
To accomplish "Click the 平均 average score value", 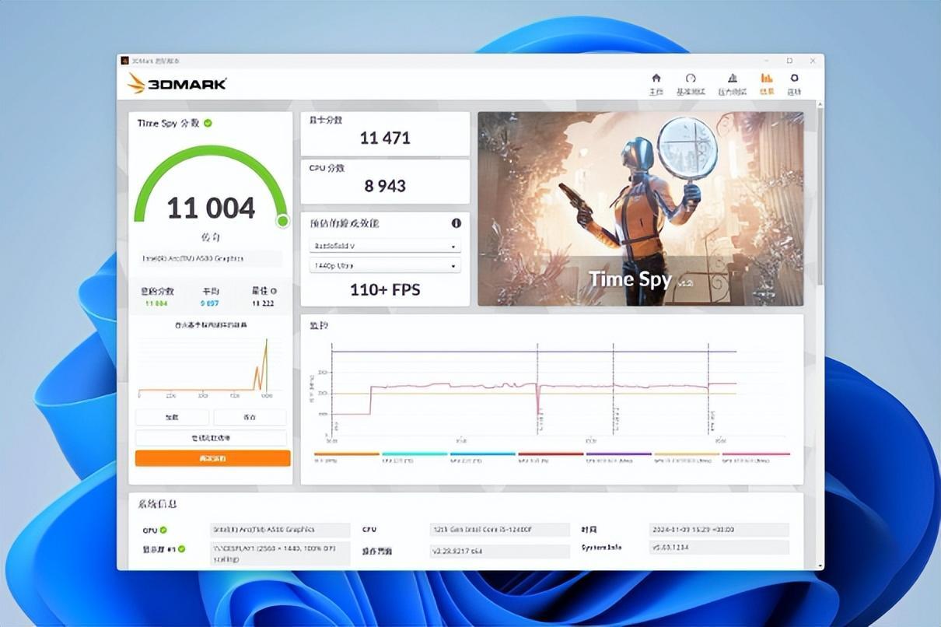I will (209, 303).
